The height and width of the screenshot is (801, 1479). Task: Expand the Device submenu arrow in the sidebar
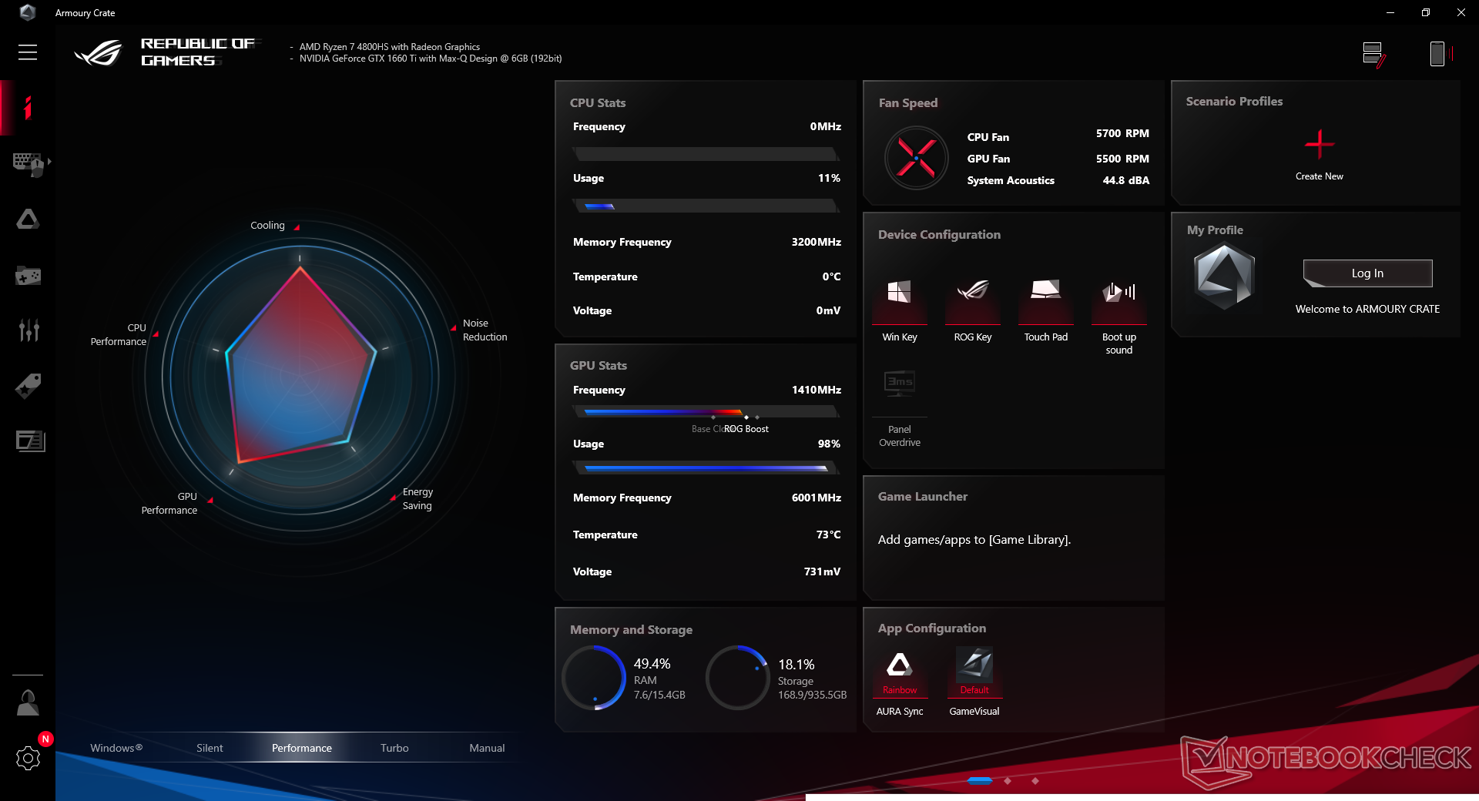click(x=49, y=162)
